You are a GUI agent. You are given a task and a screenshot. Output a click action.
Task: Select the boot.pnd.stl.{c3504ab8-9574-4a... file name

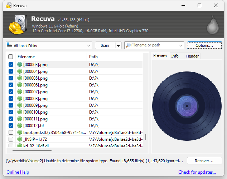pyautogui.click(x=54, y=133)
